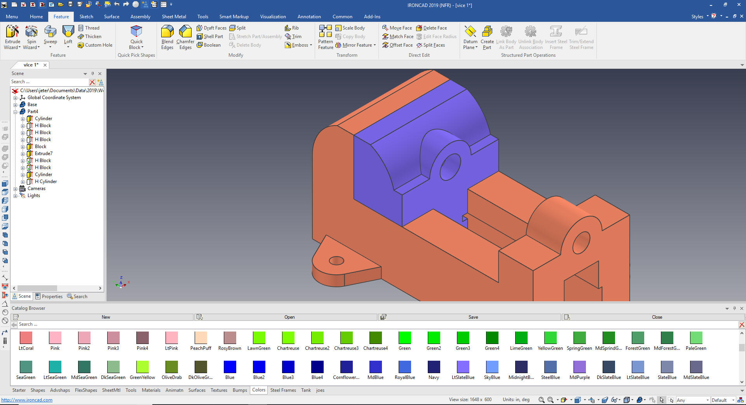The width and height of the screenshot is (746, 405).
Task: Click the Custom Hole tool
Action: pos(95,45)
